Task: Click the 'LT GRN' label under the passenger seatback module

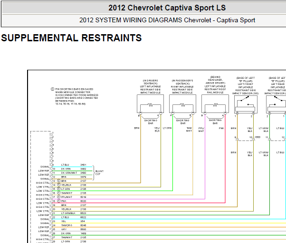Action: tap(167, 128)
